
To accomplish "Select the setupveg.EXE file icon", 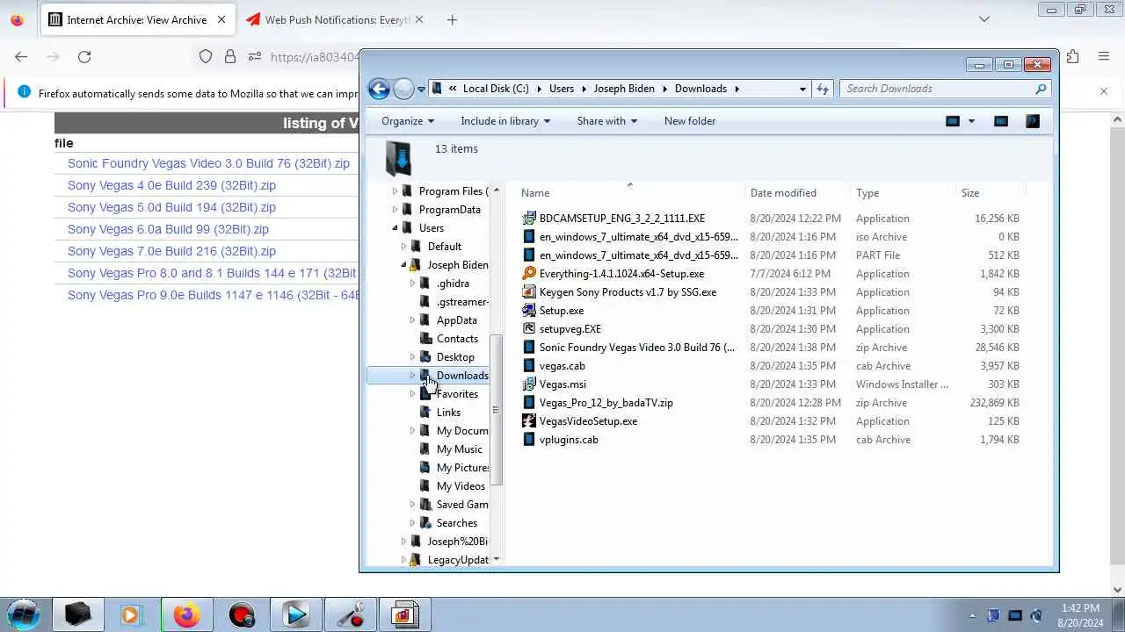I will point(529,329).
